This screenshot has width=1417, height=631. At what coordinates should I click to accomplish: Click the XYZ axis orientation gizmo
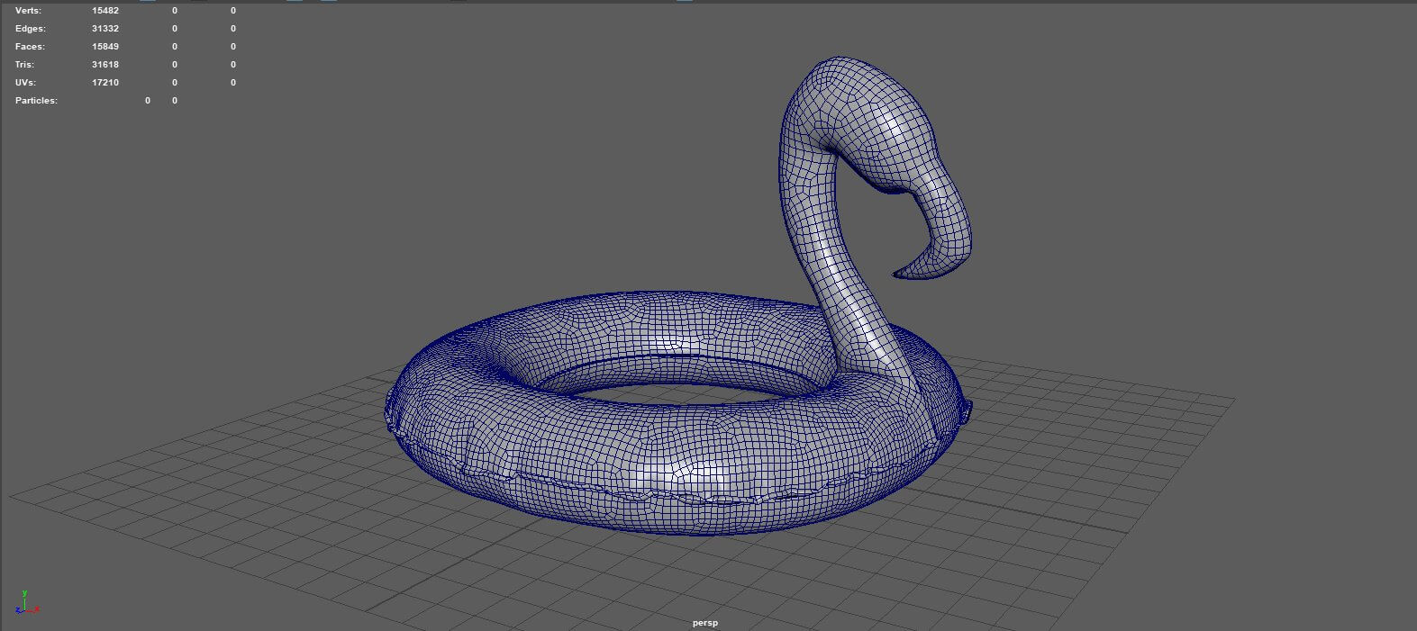(x=26, y=605)
